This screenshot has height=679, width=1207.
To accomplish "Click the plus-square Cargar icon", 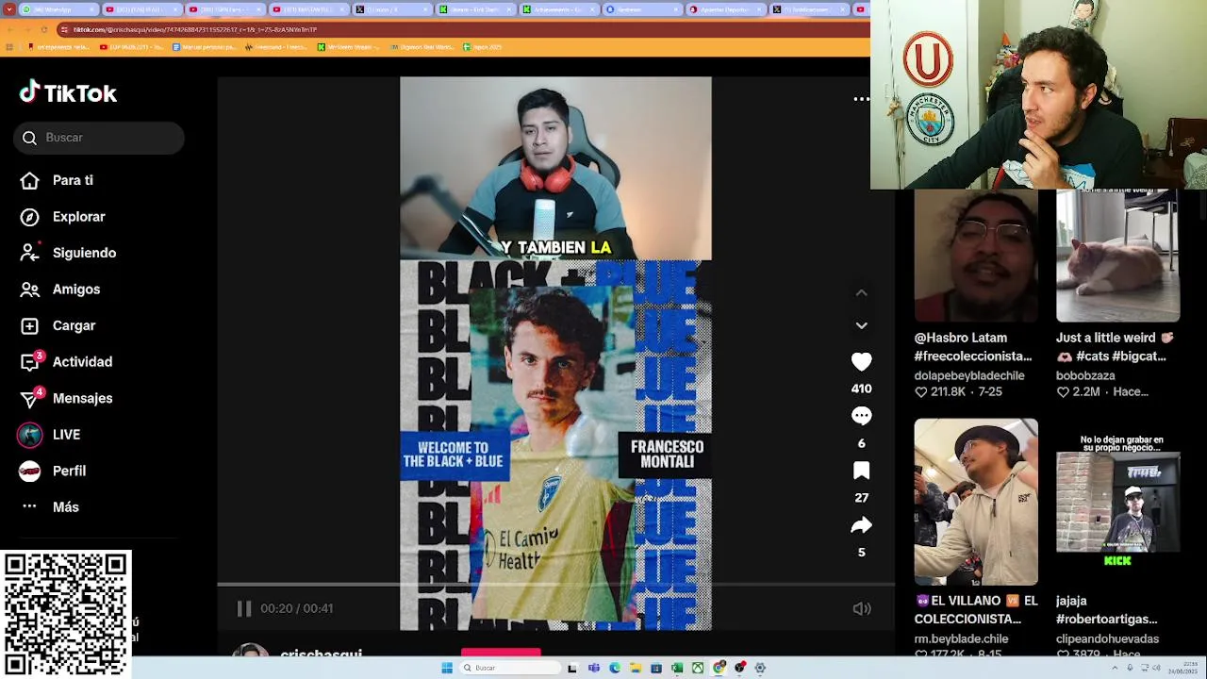I will point(30,325).
